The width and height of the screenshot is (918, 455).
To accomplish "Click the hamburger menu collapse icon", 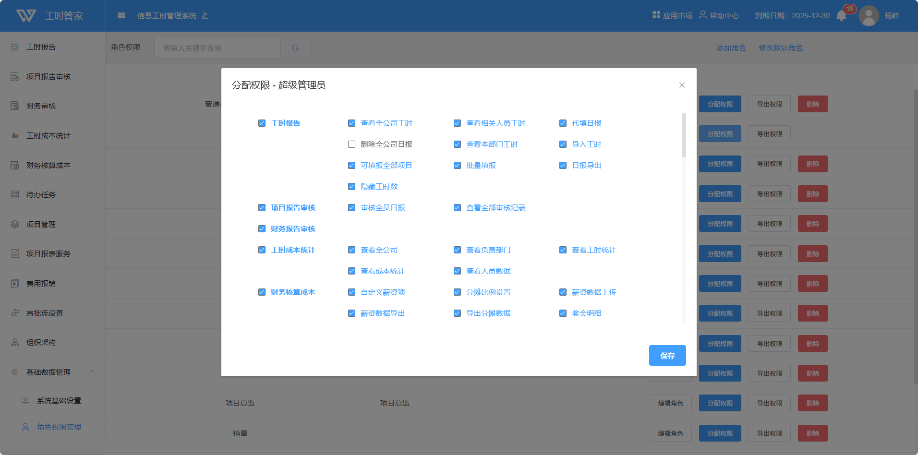I will pos(121,15).
